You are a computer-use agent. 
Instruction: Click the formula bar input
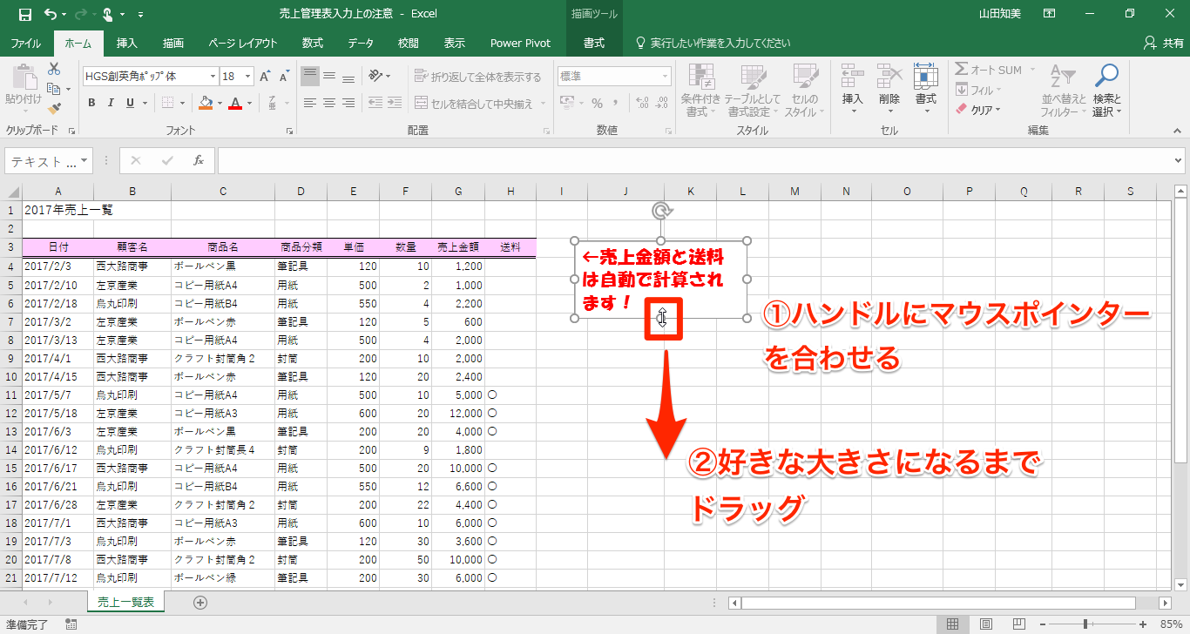(x=694, y=161)
